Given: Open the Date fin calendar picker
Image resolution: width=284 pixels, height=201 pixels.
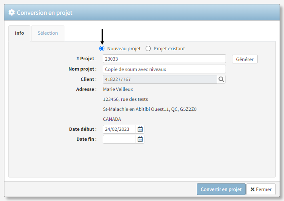Looking at the screenshot, I should (x=140, y=139).
